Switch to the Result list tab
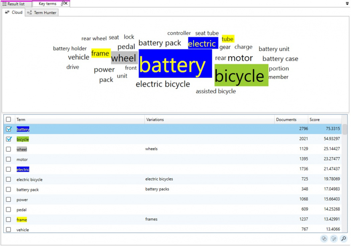Viewport: 351px width, 246px height. (x=16, y=4)
